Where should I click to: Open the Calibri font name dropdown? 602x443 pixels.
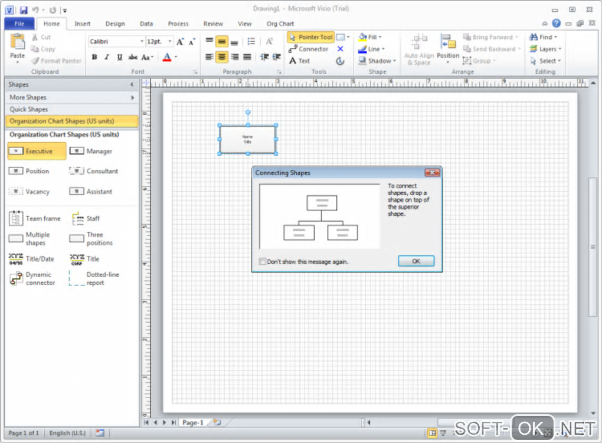(142, 42)
